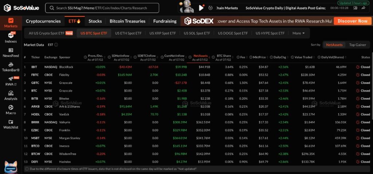The image size is (373, 174).
Task: Click the DailyChg column info icon
Action: tap(271, 57)
